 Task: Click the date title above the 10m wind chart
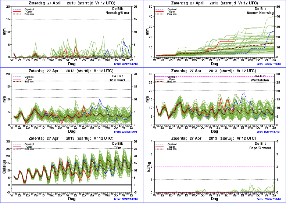[x=71, y=71]
